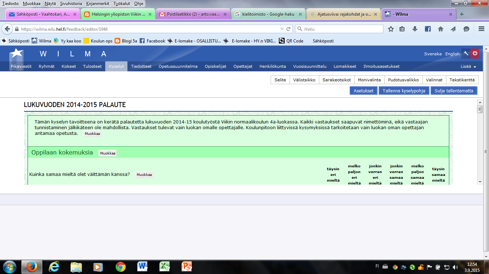Open a new tab with the plus button

pos(462,14)
